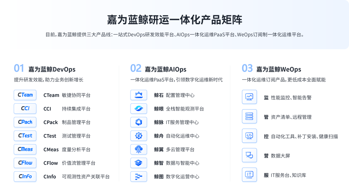Click the intro paragraph starting 目前,嘉为蓝鲸提供
This screenshot has width=349, height=190.
pyautogui.click(x=175, y=35)
